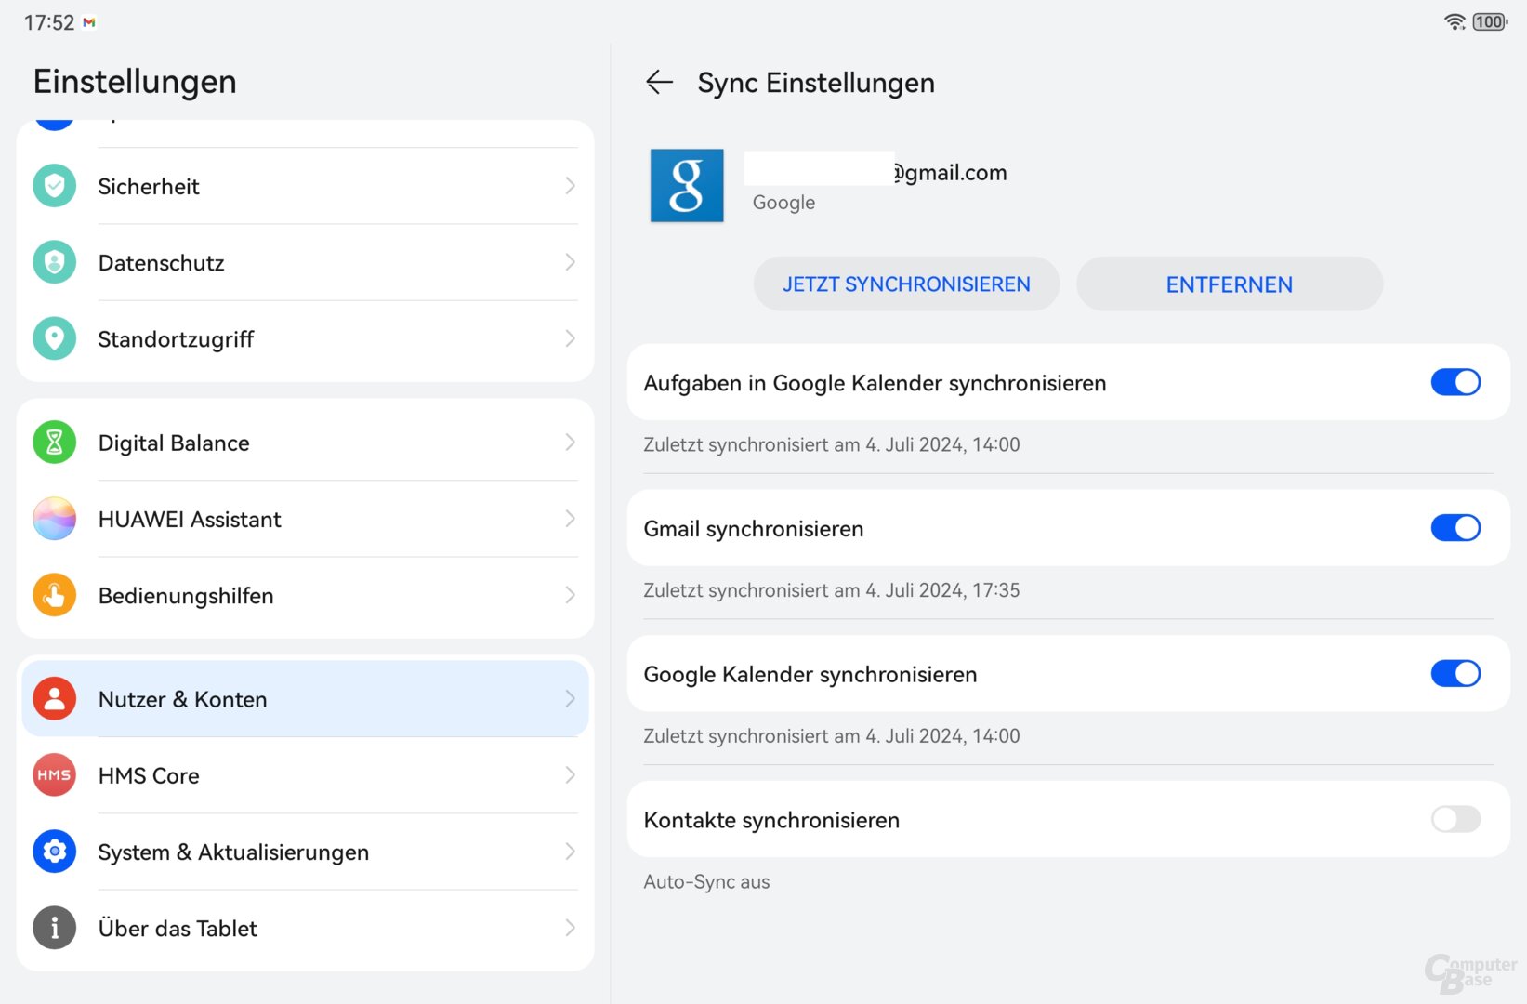Open the Digital Balance settings entry
This screenshot has height=1004, width=1527.
click(305, 443)
